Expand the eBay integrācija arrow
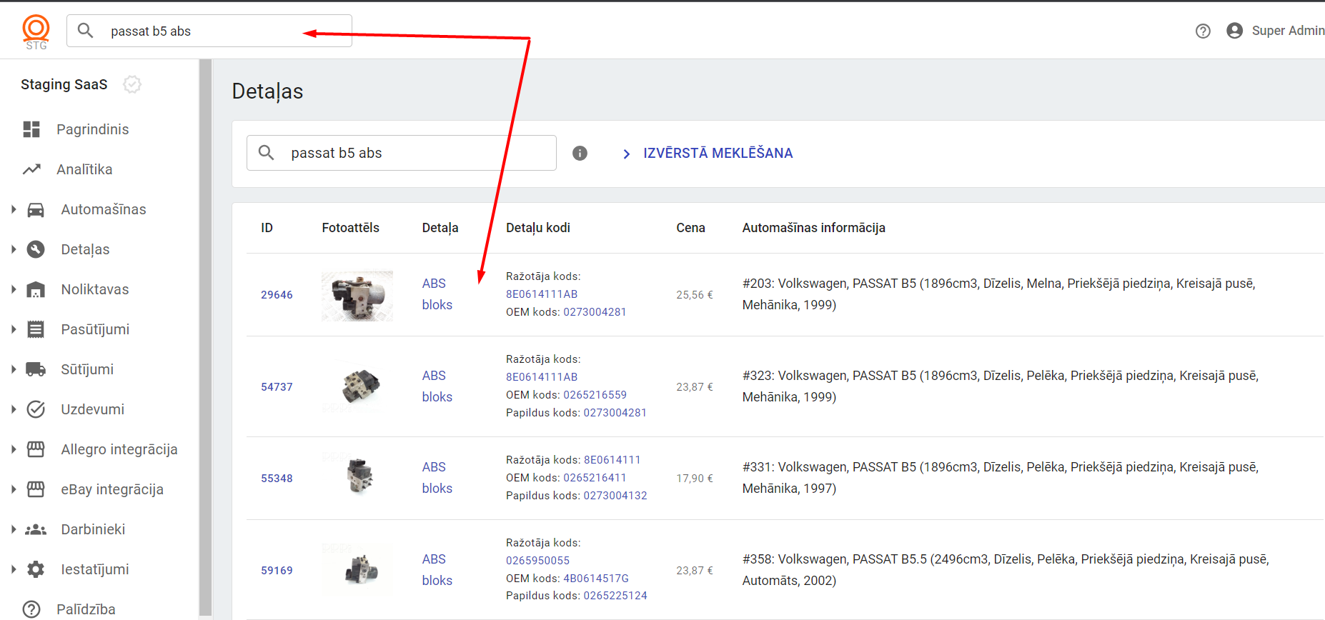Image resolution: width=1325 pixels, height=620 pixels. click(13, 489)
